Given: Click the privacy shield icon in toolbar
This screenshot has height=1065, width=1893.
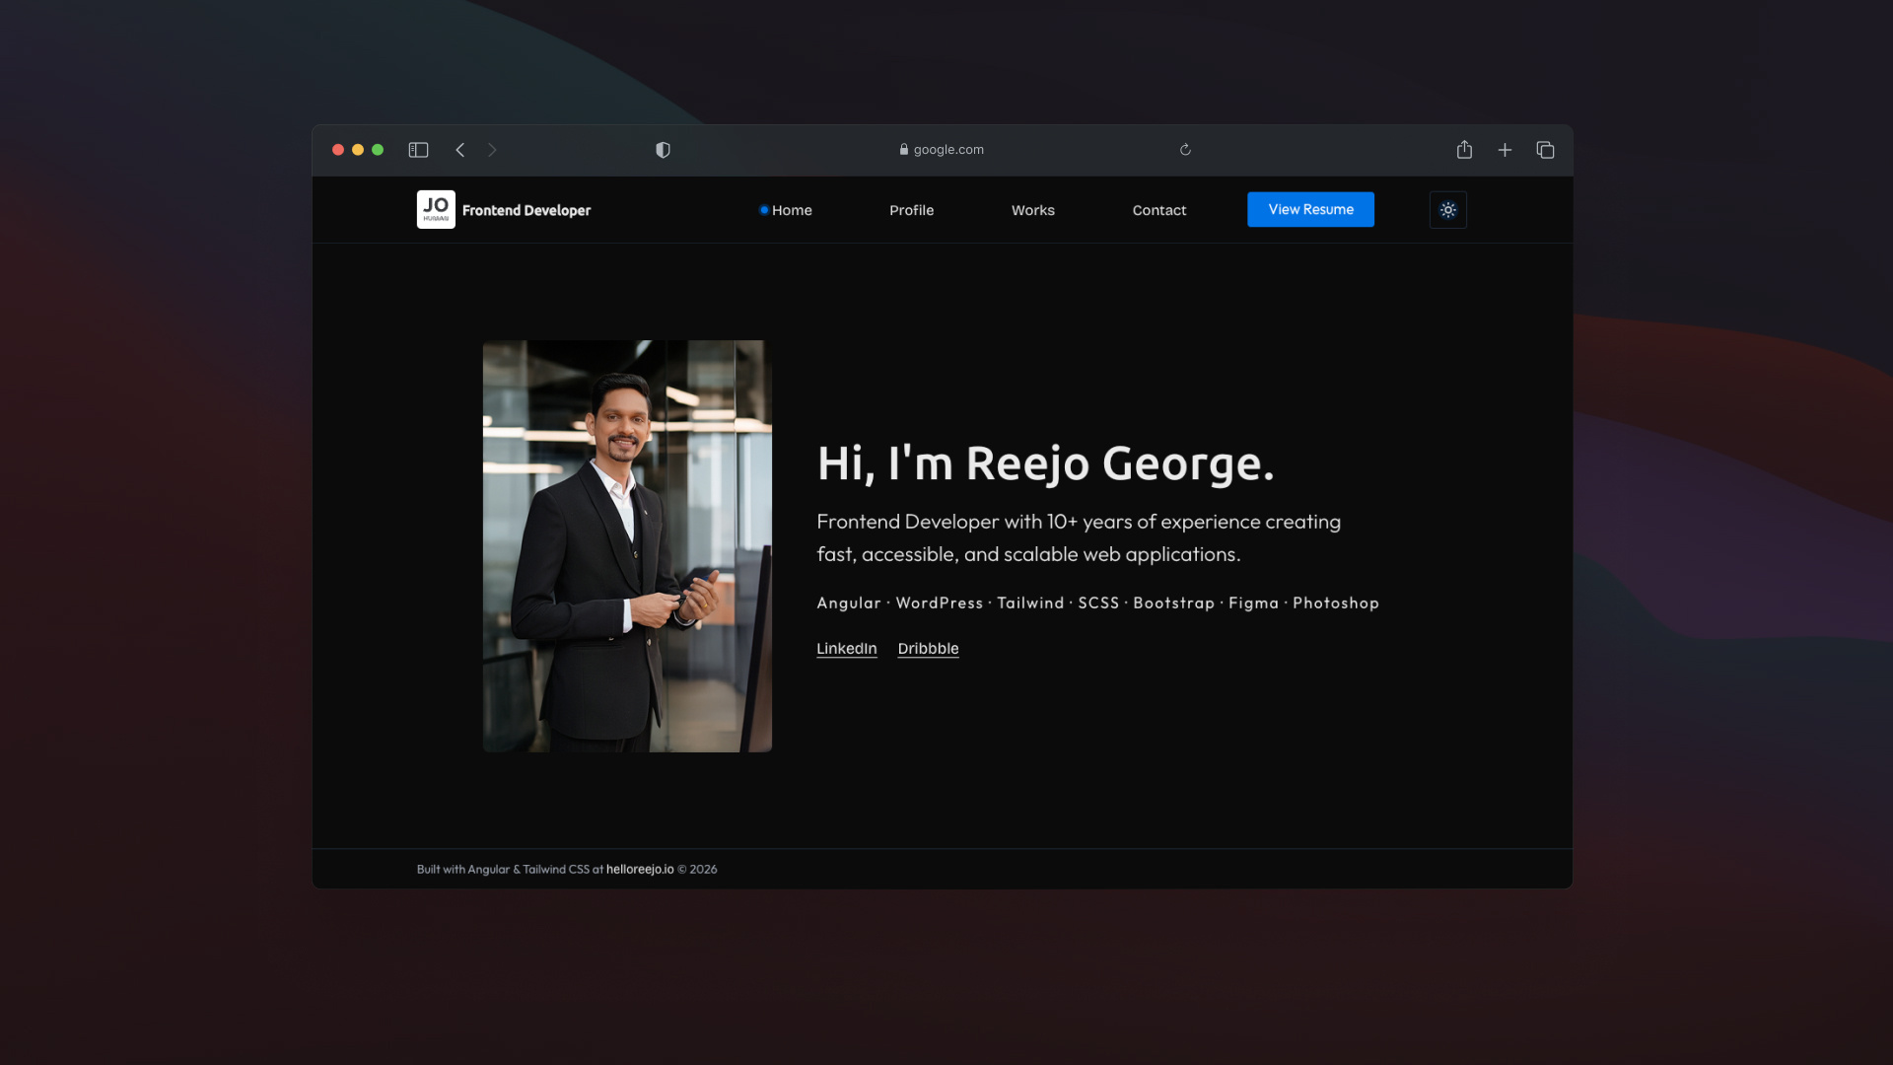Looking at the screenshot, I should [x=662, y=149].
